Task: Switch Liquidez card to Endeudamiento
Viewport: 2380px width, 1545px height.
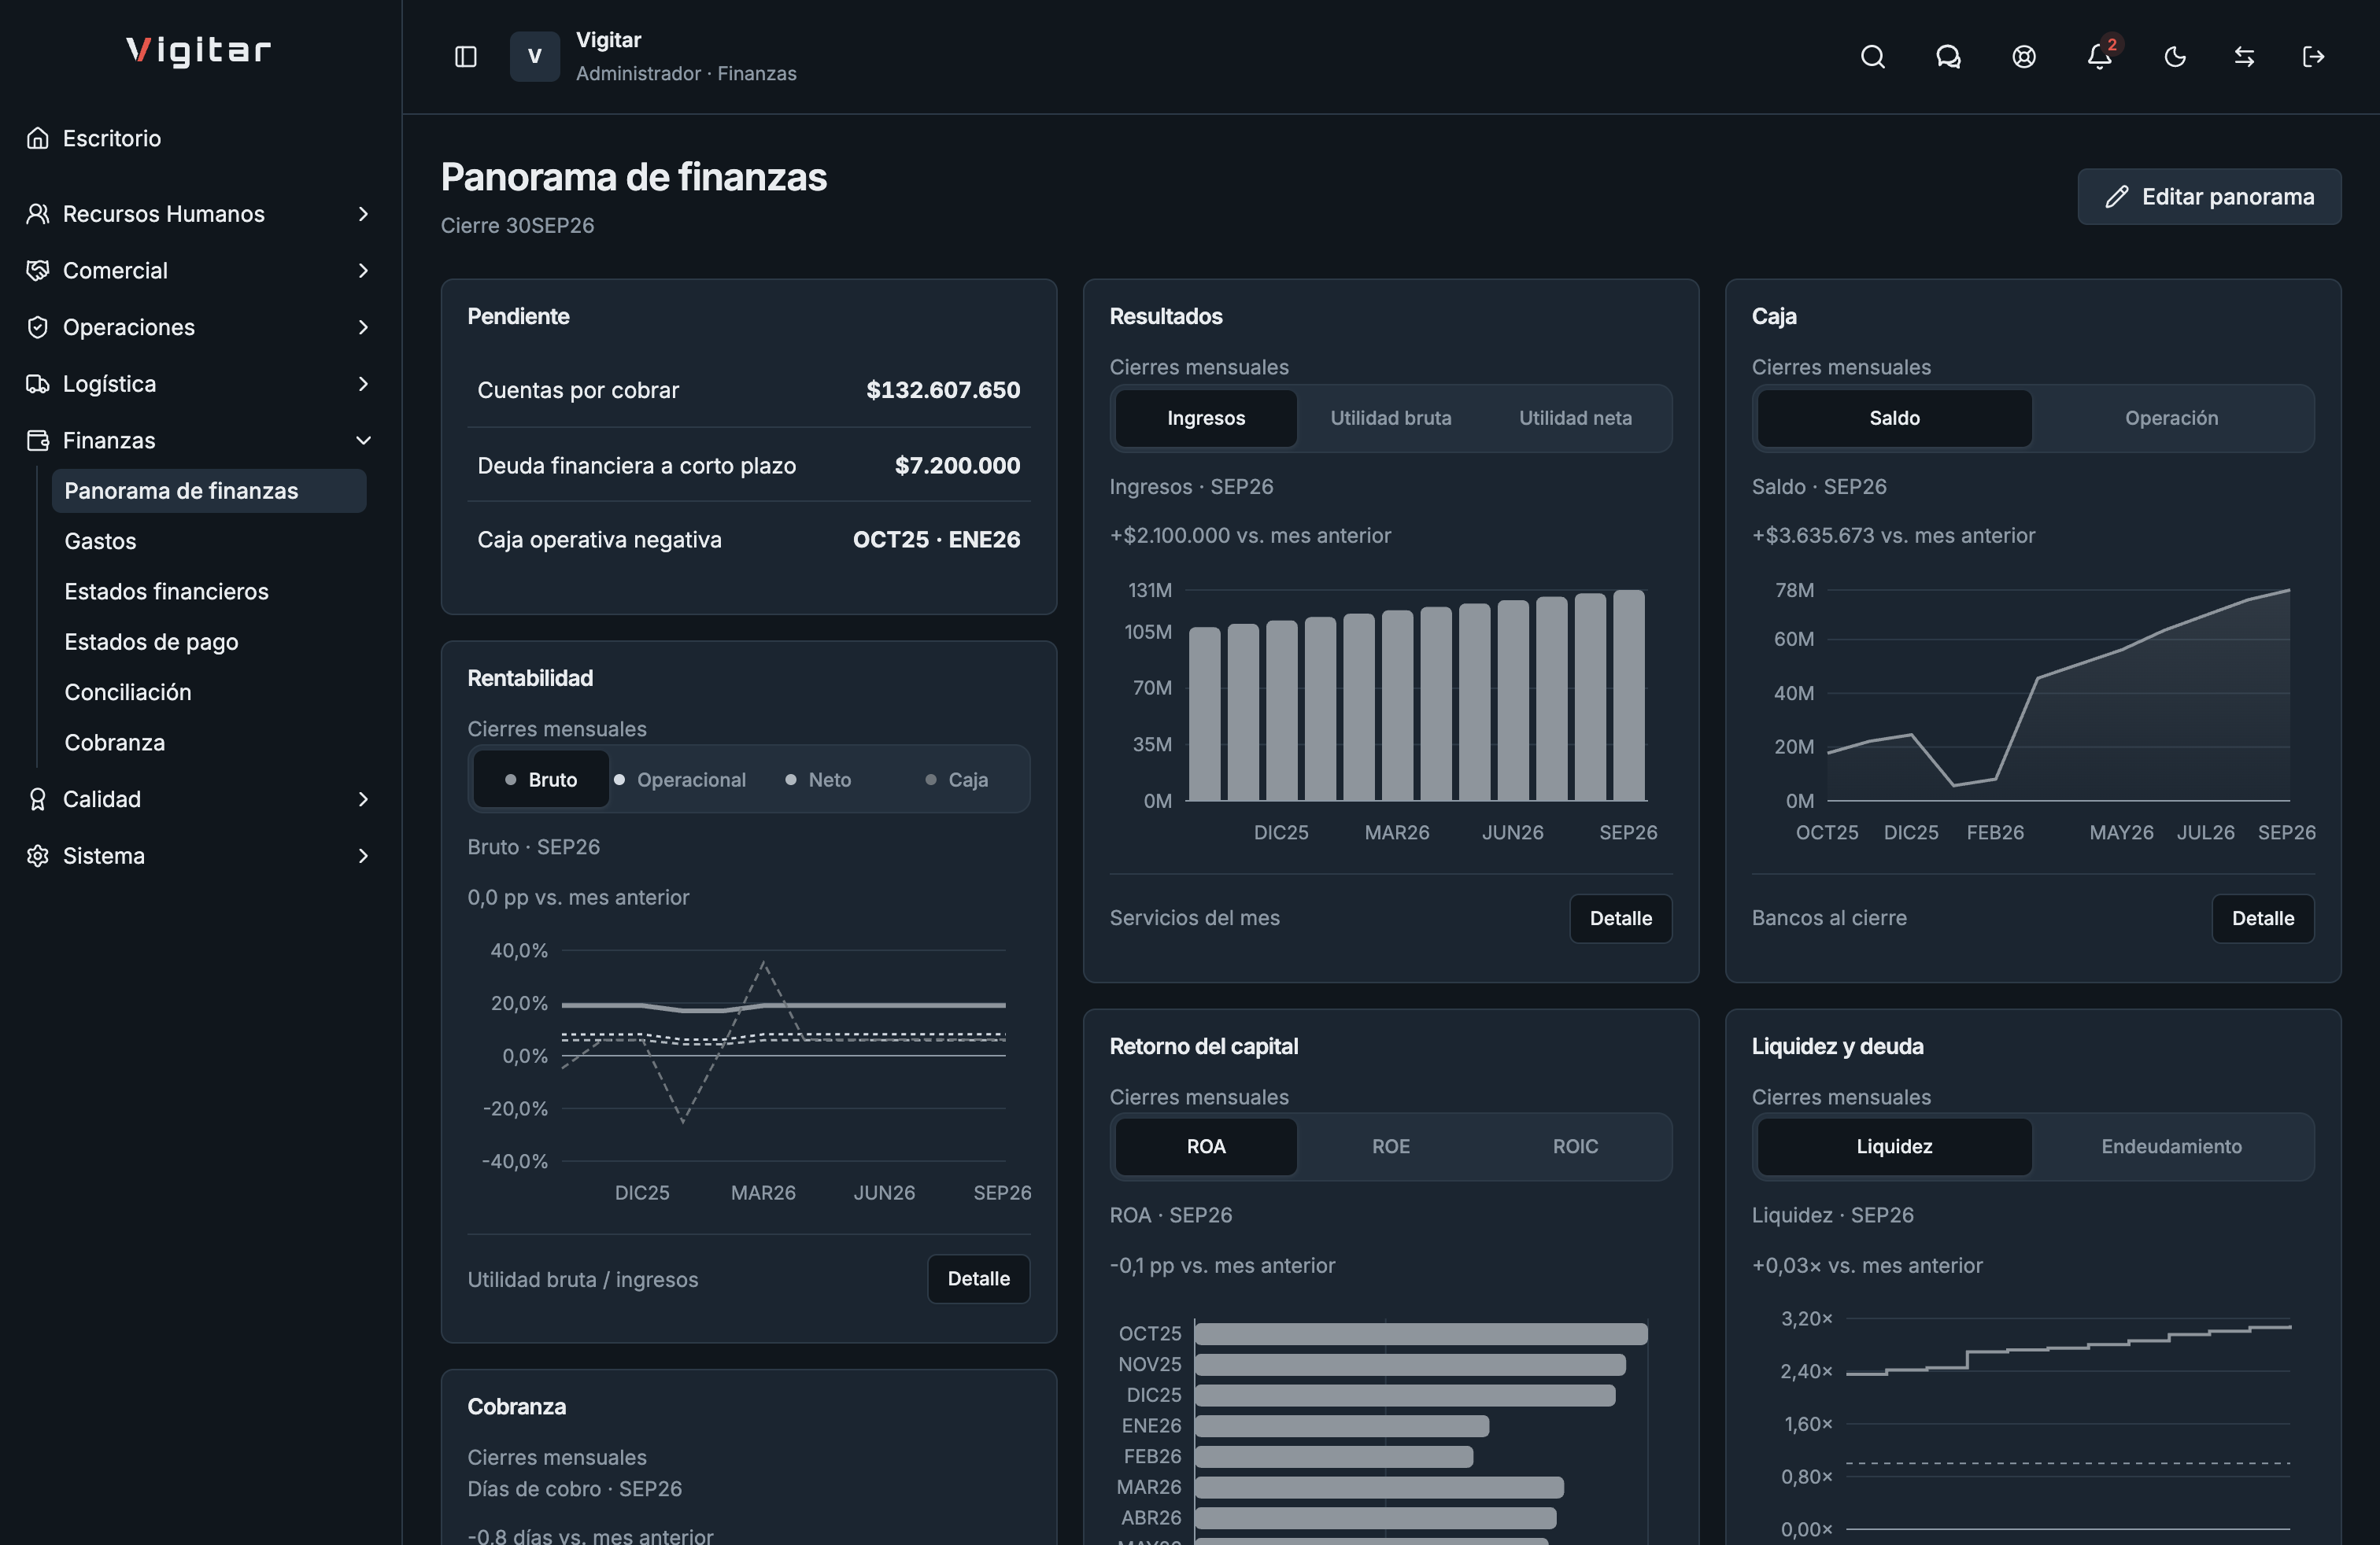Action: tap(2171, 1146)
